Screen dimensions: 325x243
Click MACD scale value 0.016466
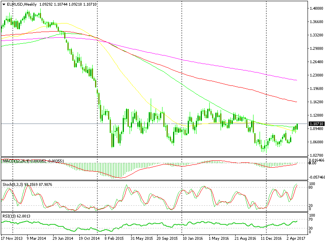click(316, 160)
